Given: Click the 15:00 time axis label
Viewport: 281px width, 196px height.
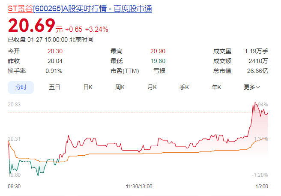Looking at the screenshot, I should click(262, 187).
